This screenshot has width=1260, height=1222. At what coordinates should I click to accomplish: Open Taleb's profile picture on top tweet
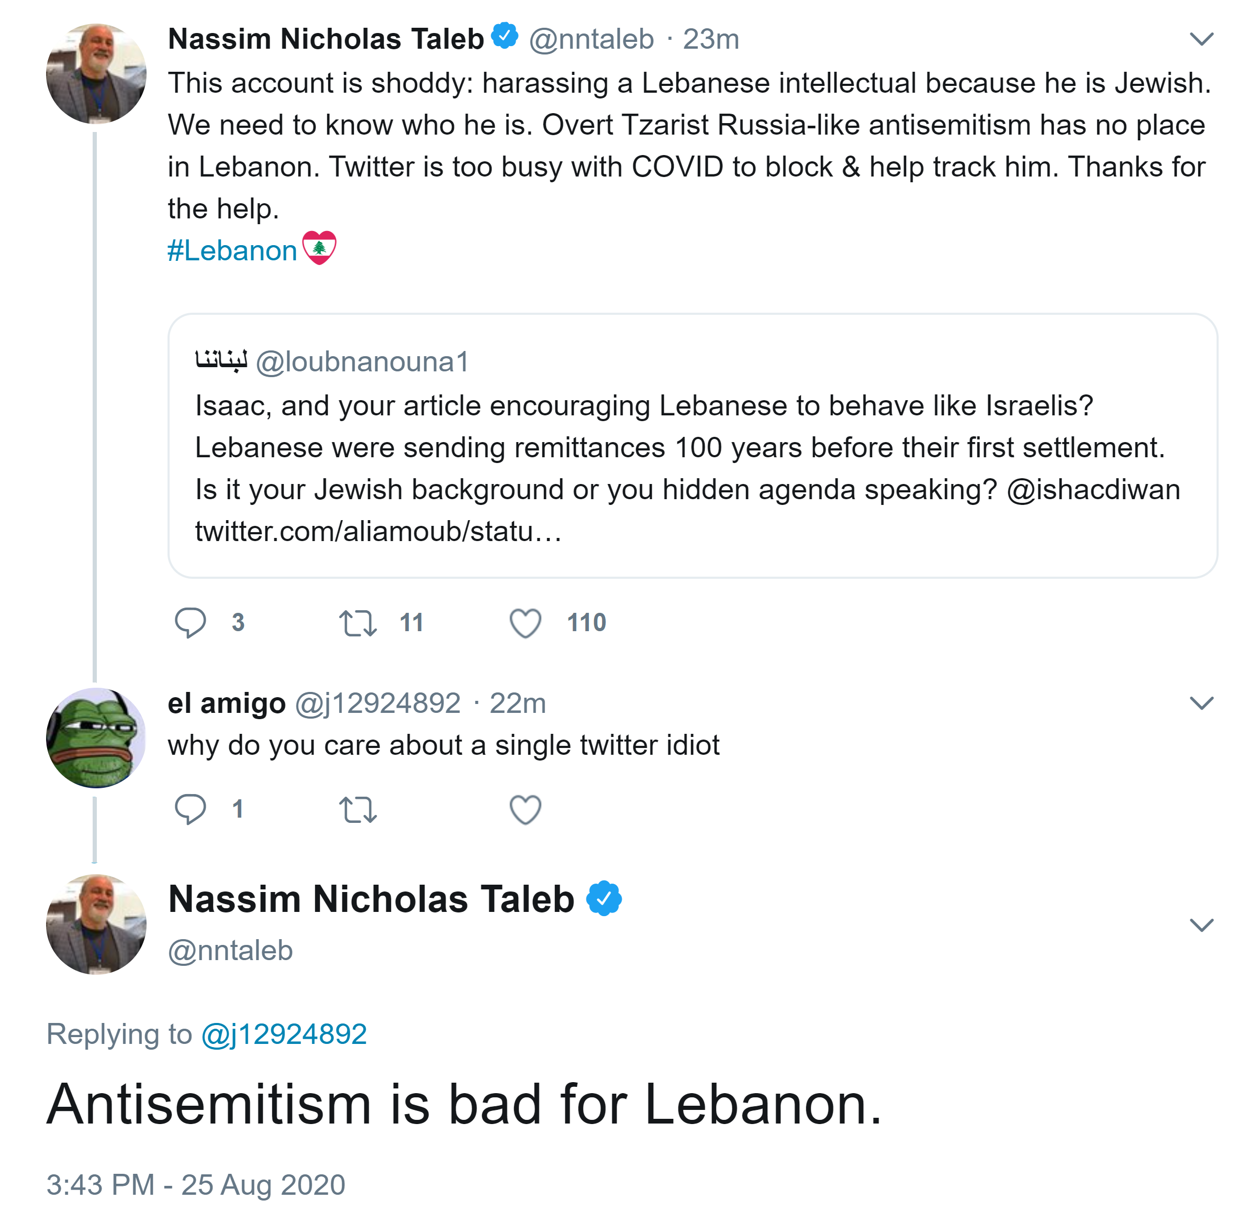[x=96, y=74]
